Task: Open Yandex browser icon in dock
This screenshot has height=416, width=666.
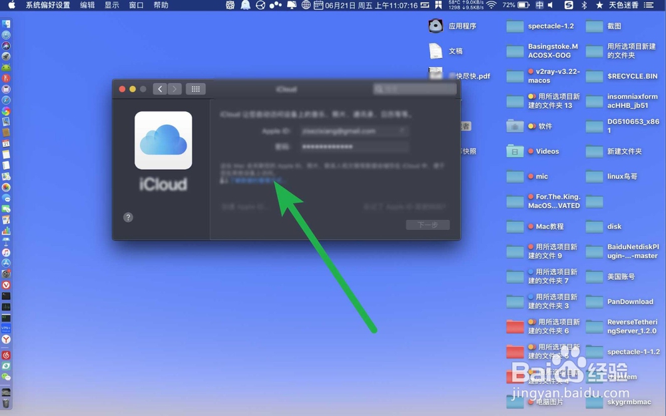Action: [6, 339]
